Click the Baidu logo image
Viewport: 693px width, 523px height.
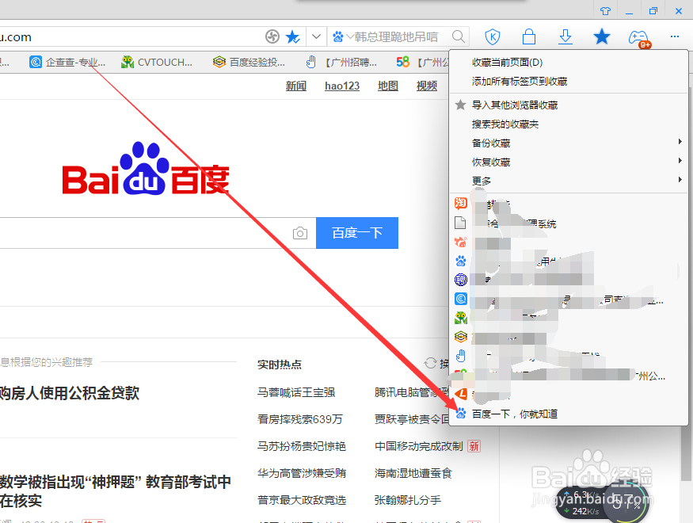(x=146, y=169)
